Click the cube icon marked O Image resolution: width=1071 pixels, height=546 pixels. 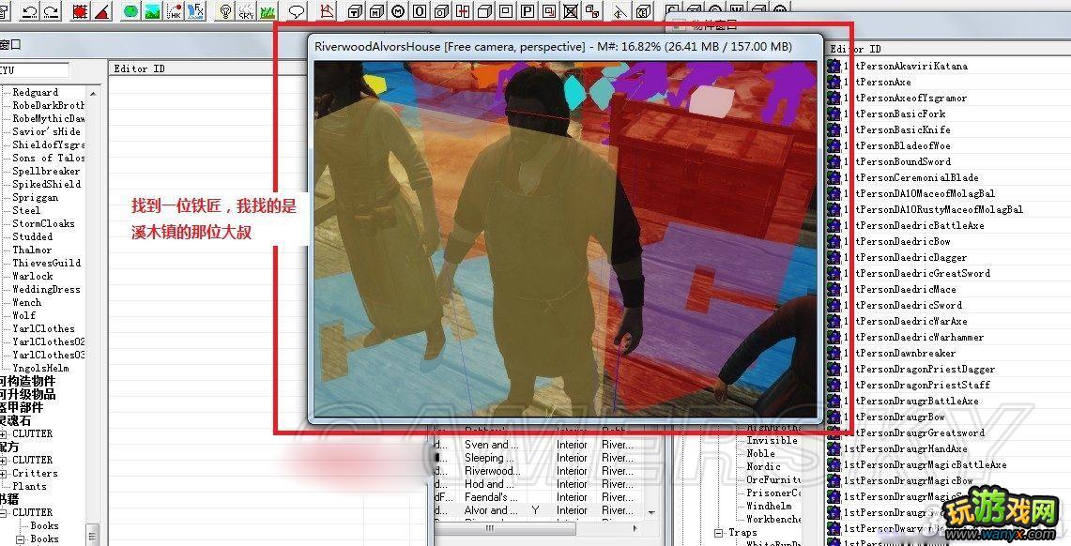click(441, 10)
